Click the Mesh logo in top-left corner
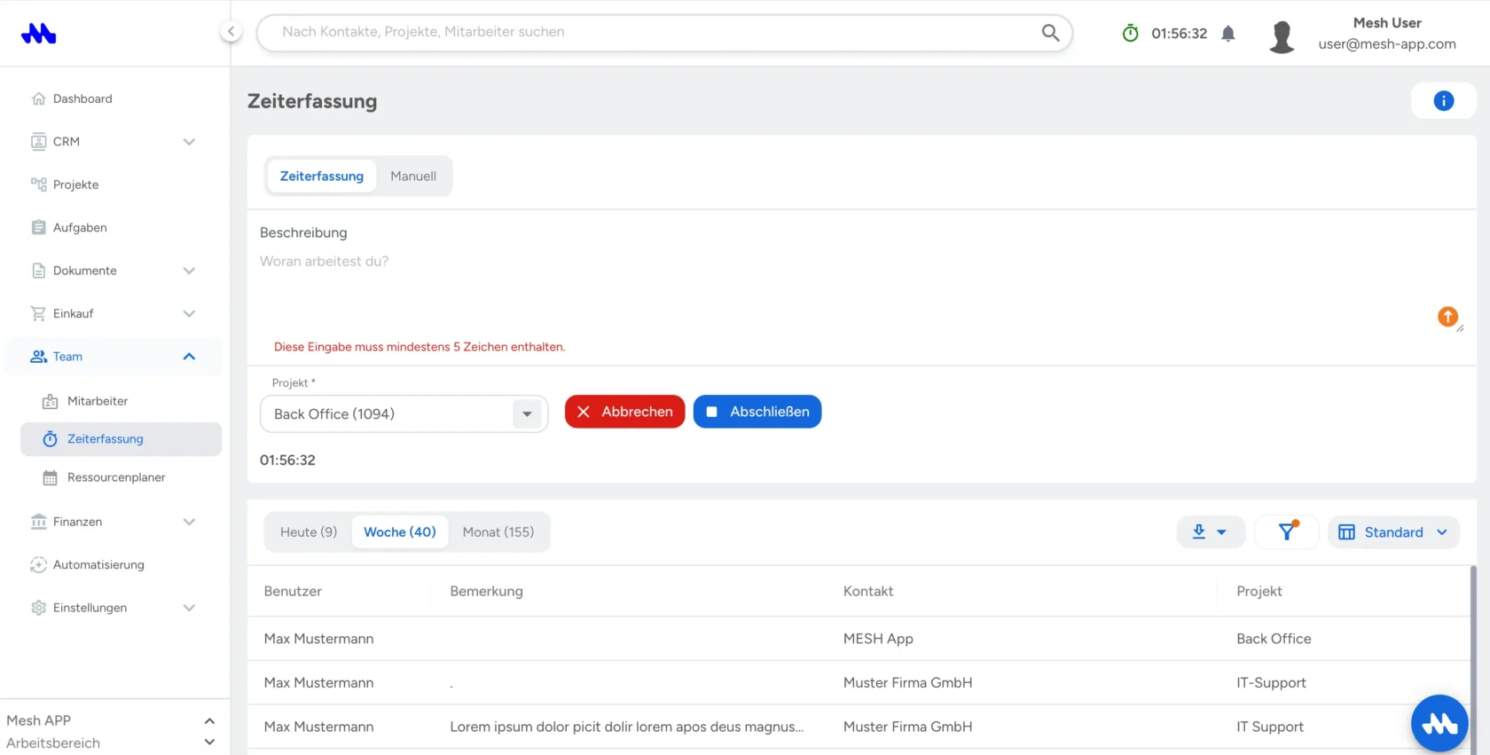 click(38, 34)
